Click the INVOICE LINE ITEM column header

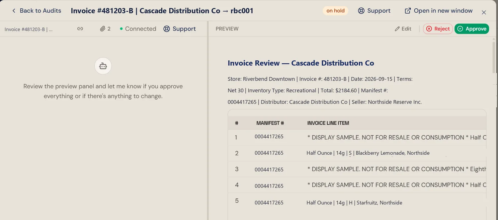[328, 123]
